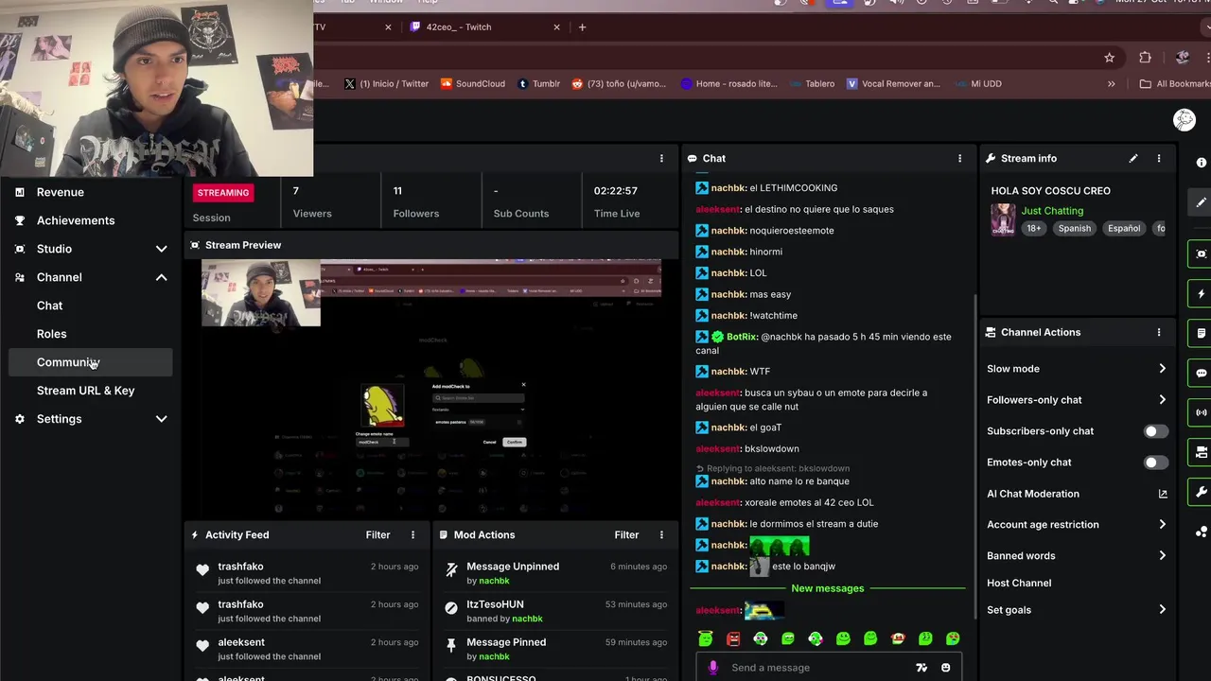Open the Just Chatting category link
This screenshot has width=1211, height=681.
pos(1052,211)
